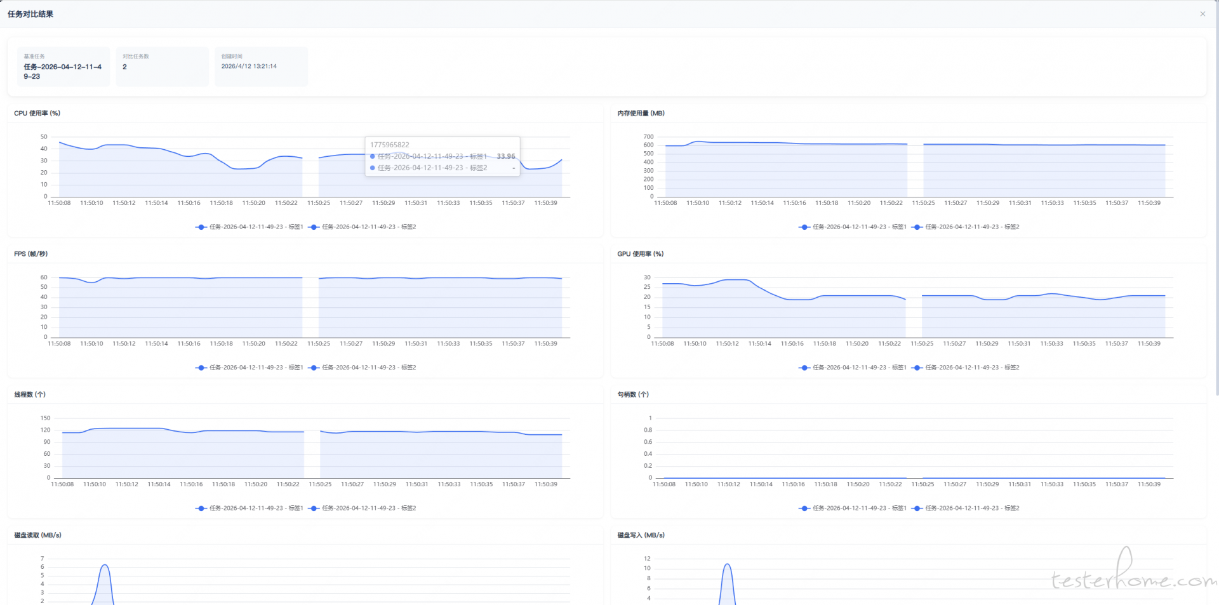Viewport: 1219px width, 605px height.
Task: Click the spike in 磁盘写入 chart
Action: 727,564
